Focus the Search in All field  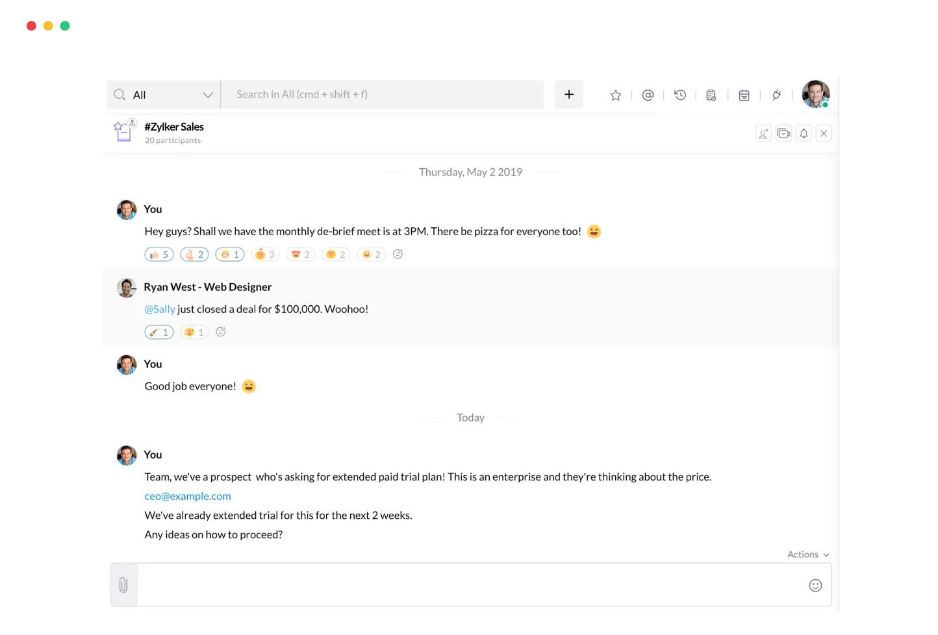(x=383, y=95)
